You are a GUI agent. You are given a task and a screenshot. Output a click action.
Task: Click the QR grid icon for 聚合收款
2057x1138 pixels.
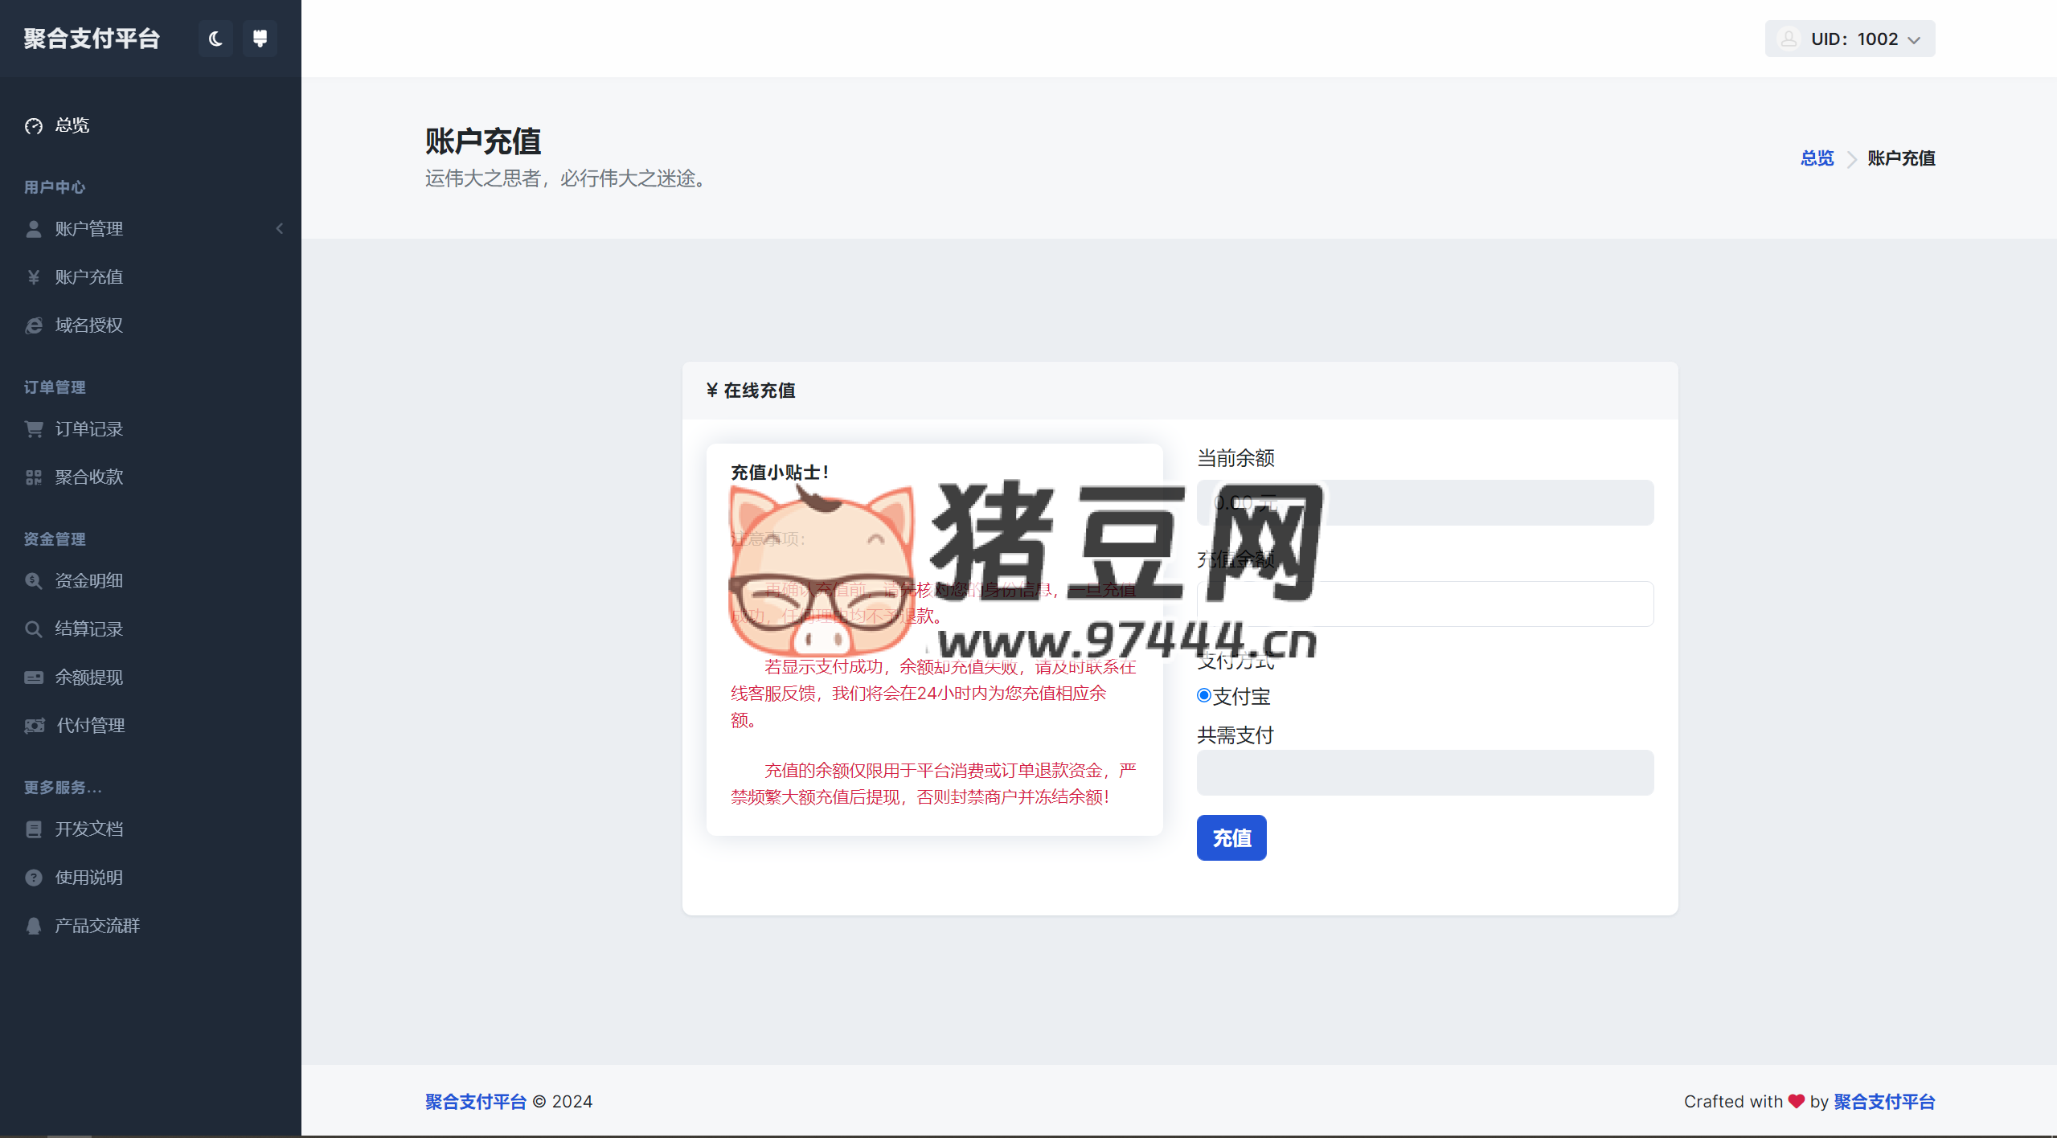pyautogui.click(x=34, y=477)
